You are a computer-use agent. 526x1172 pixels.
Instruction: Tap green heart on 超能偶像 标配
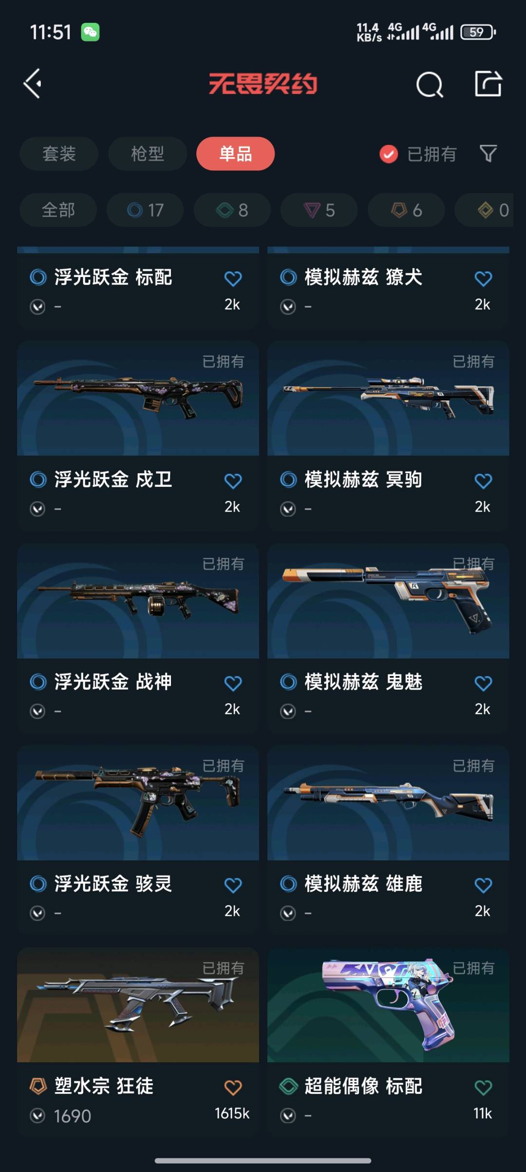[483, 1087]
